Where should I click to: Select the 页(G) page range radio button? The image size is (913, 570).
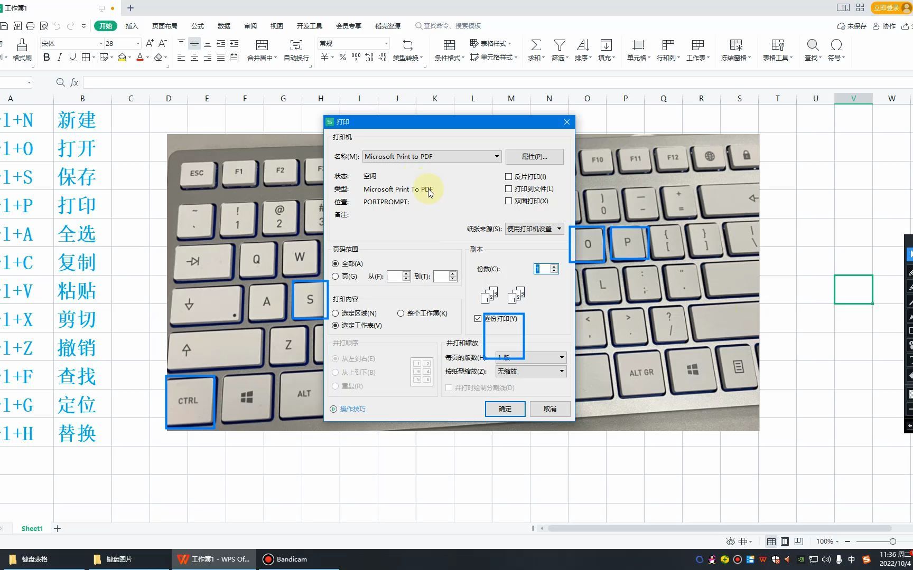pyautogui.click(x=336, y=276)
